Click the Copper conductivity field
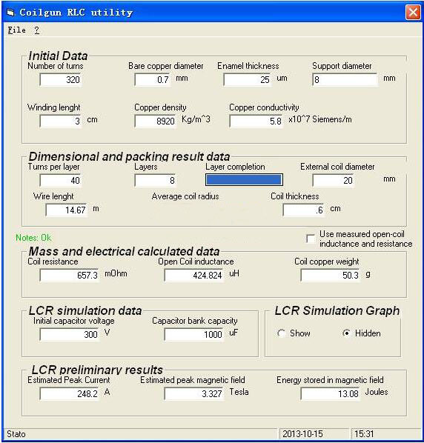424x443 pixels. tap(256, 121)
